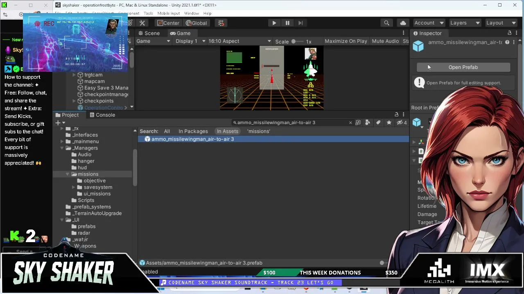The height and width of the screenshot is (294, 524).
Task: Select the Game tab
Action: (180, 33)
